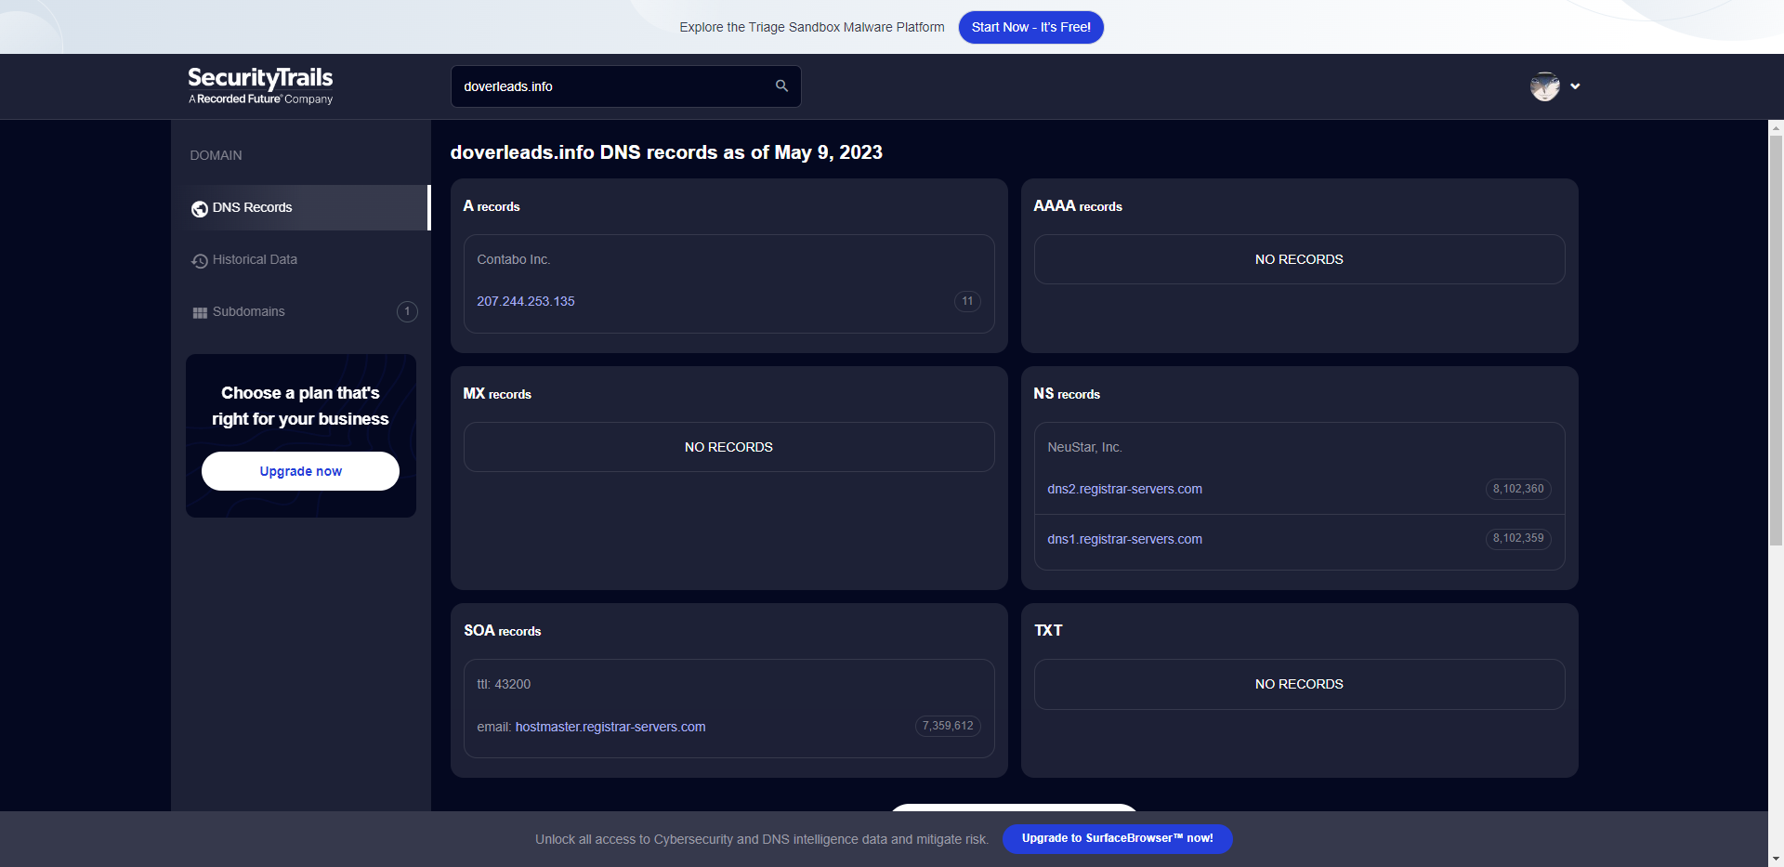The width and height of the screenshot is (1784, 867).
Task: Click the Subdomains grid icon
Action: (x=200, y=313)
